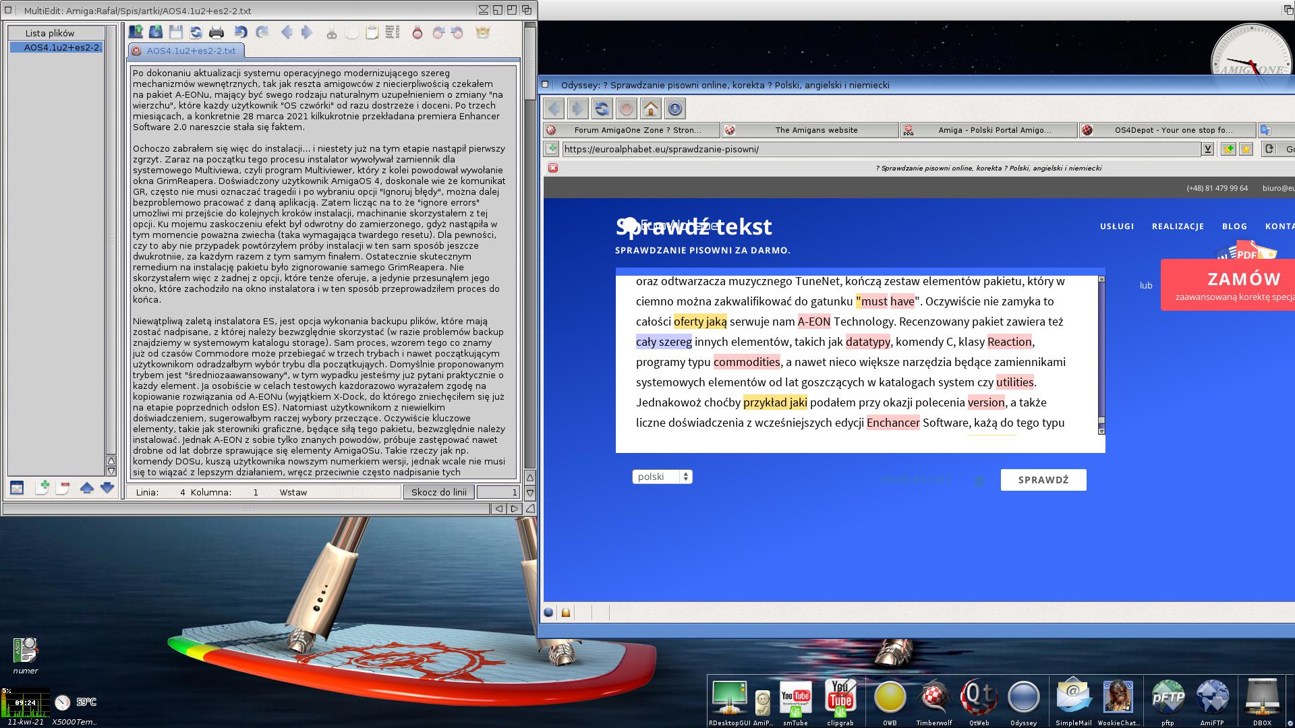Open the numer desktop icon
This screenshot has width=1295, height=728.
(26, 655)
